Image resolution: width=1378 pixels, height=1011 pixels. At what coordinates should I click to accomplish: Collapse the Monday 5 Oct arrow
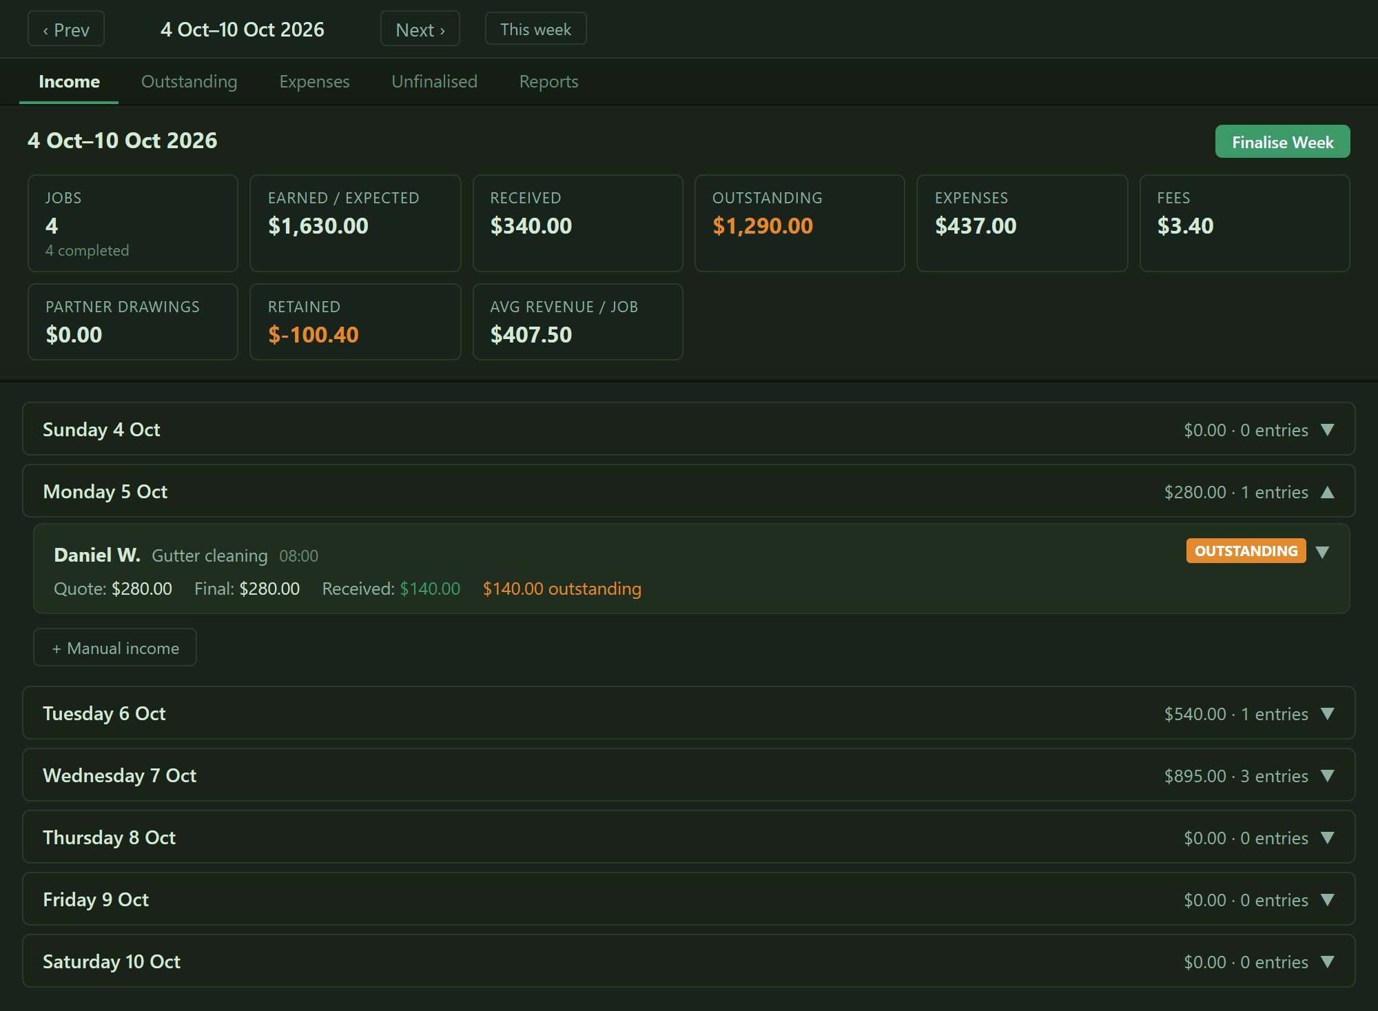click(x=1328, y=492)
